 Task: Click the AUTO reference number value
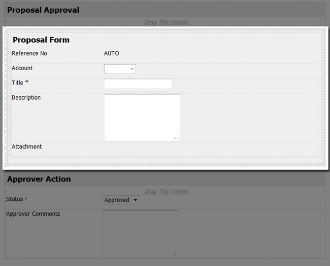coord(111,53)
